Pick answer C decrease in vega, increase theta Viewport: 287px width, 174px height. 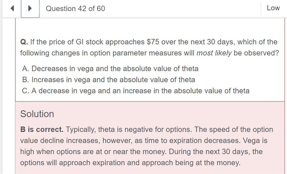coord(136,91)
